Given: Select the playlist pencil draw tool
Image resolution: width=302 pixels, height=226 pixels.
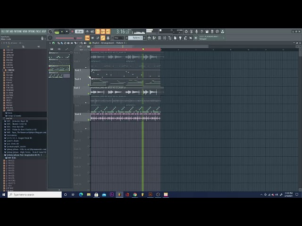Looking at the screenshot, I should pos(59,43).
